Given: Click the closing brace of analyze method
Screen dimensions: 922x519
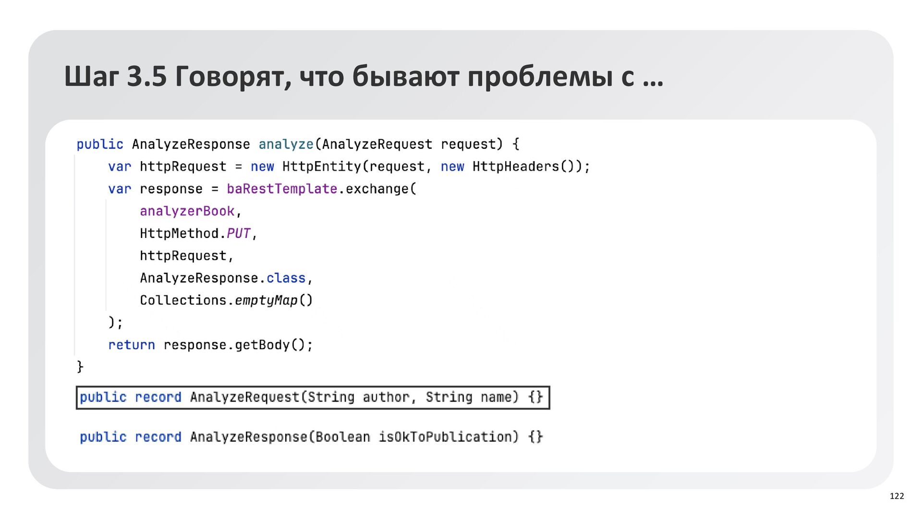Looking at the screenshot, I should tap(80, 367).
